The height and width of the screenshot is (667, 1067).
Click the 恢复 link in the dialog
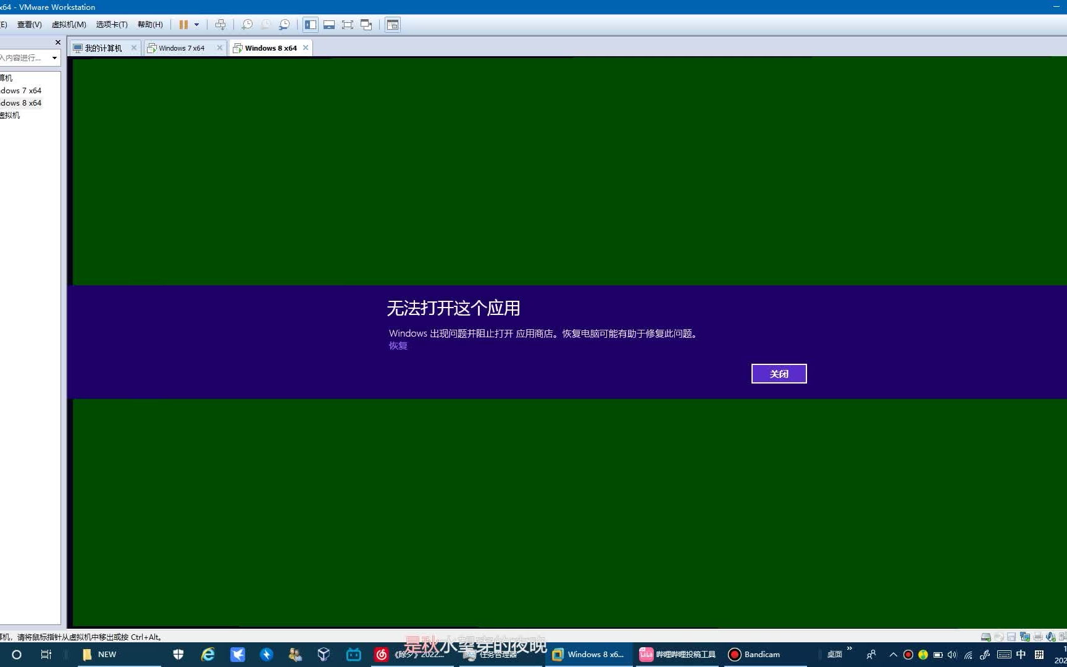(x=398, y=346)
